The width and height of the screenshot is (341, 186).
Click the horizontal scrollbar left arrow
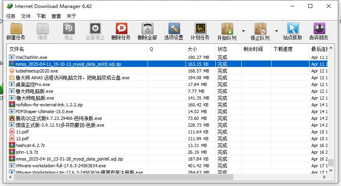point(10,177)
